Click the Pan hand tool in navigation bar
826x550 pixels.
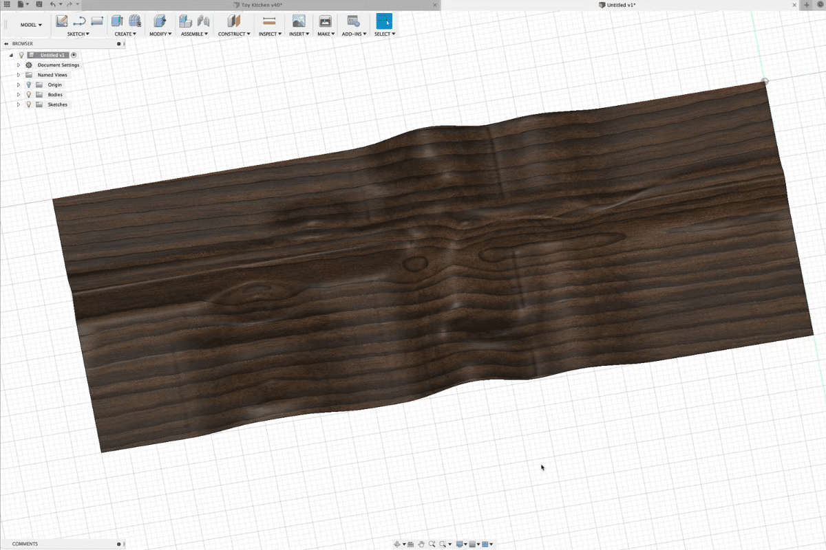coord(421,544)
